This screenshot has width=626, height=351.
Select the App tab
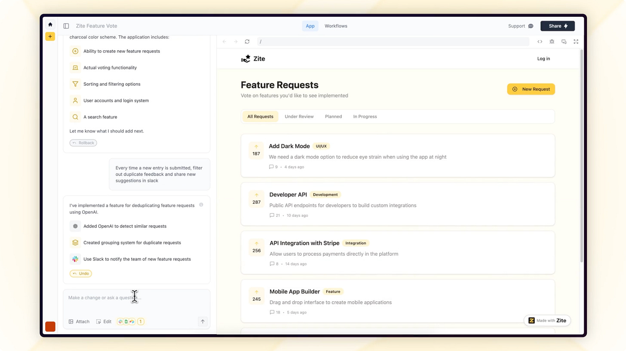click(310, 26)
